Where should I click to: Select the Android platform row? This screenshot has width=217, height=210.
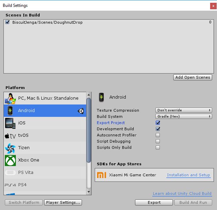(x=45, y=111)
